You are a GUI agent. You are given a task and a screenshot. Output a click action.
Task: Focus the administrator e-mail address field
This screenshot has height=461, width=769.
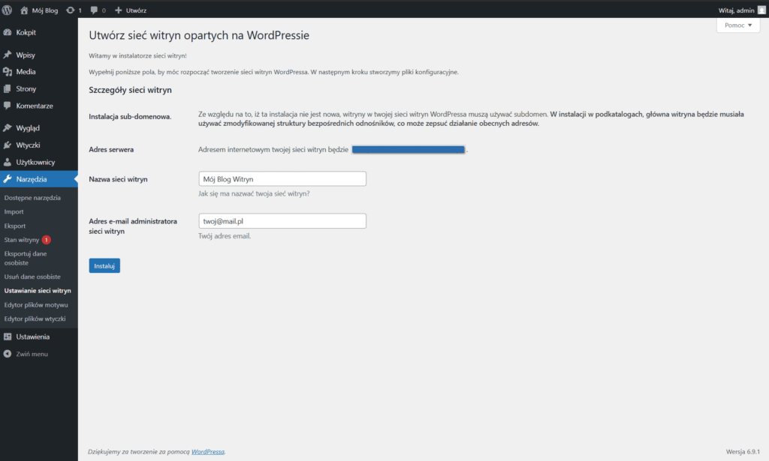tap(280, 221)
